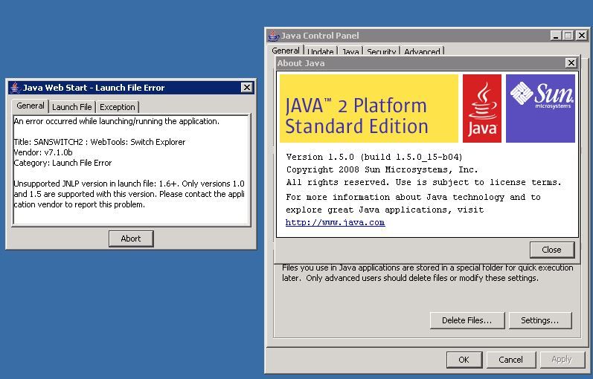Screen dimensions: 593x379
Task: Close the About Java dialog with X
Action: (x=571, y=62)
